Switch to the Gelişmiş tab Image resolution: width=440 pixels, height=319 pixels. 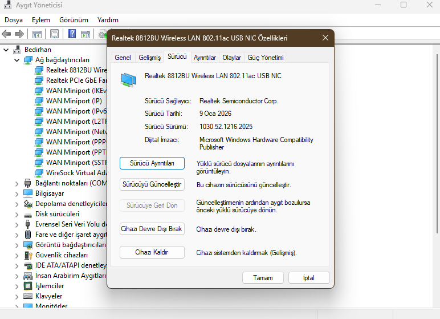click(149, 58)
